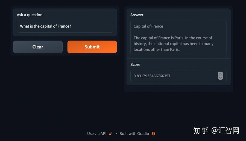This screenshot has width=246, height=141.
Task: Click the rocket icon beside Use via API
Action: (111, 134)
